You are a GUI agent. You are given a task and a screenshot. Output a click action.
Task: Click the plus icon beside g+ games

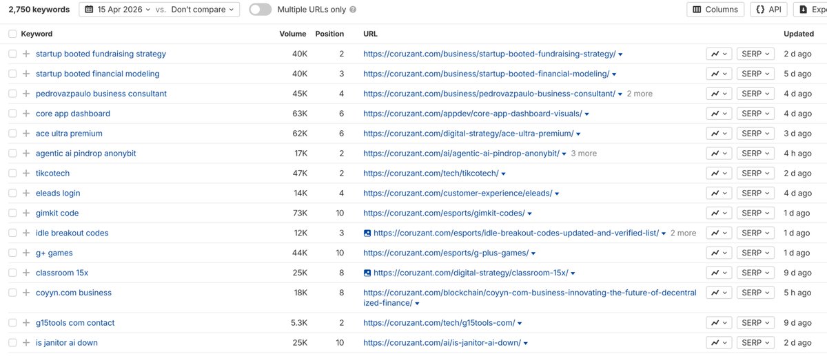coord(26,253)
